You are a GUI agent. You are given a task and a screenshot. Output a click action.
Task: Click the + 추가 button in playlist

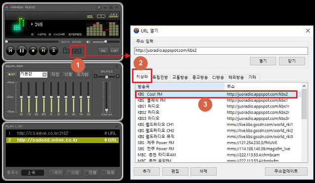[56, 173]
